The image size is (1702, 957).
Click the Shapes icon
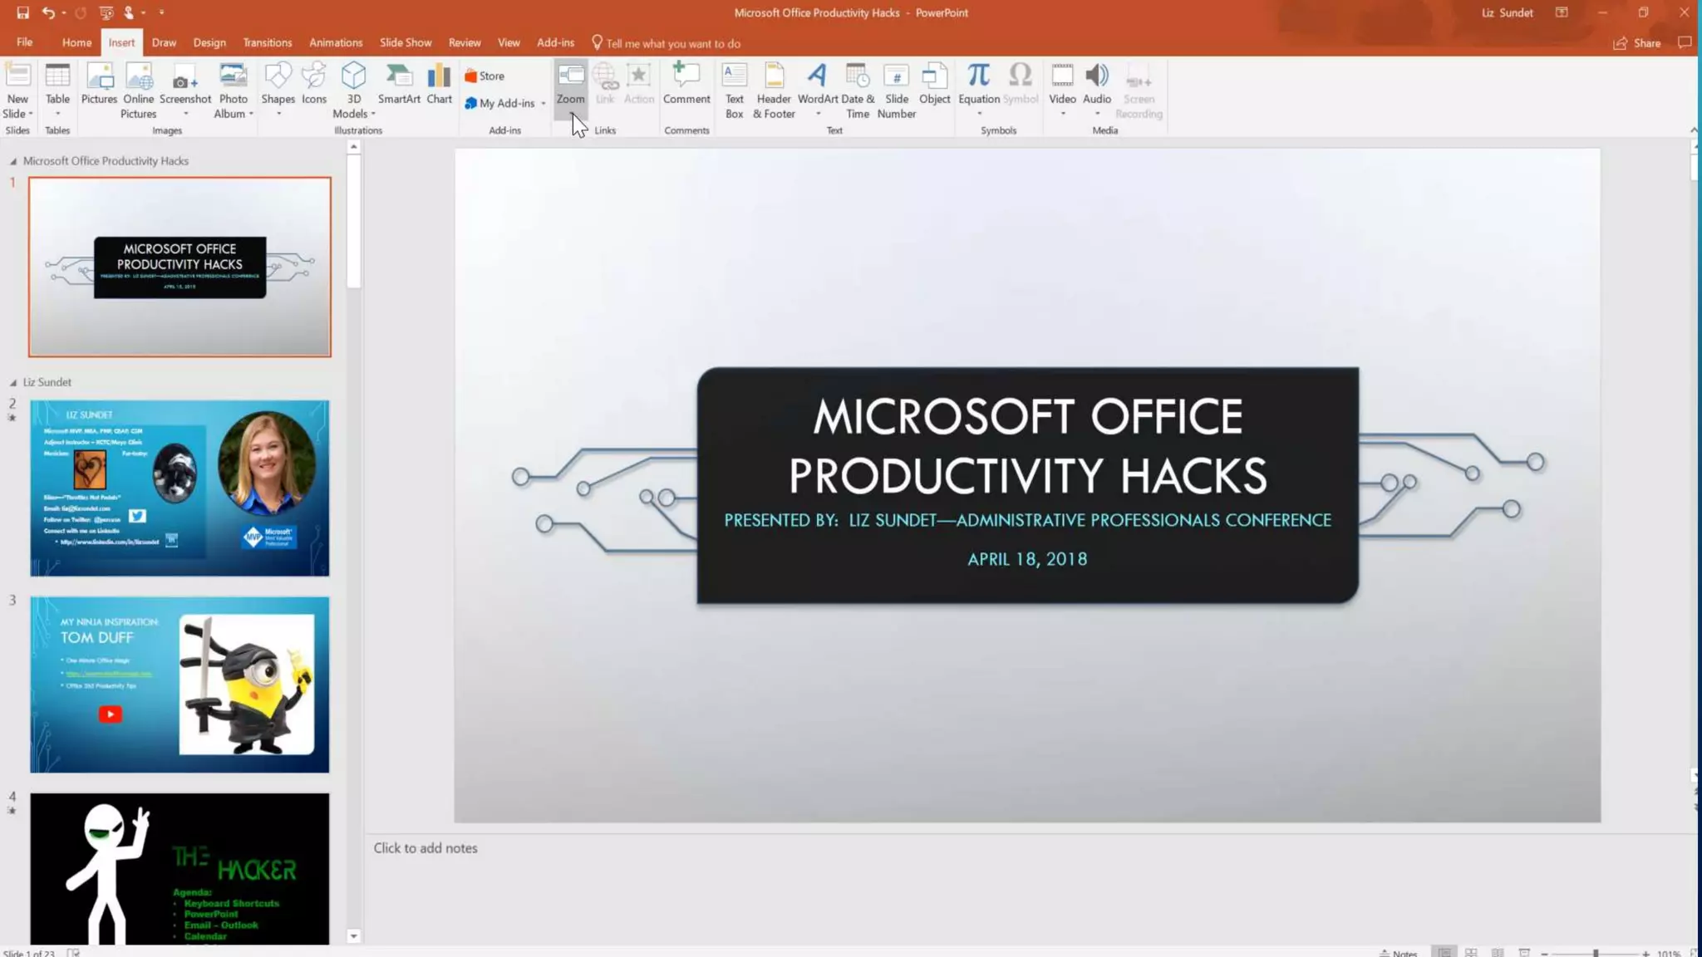click(278, 85)
